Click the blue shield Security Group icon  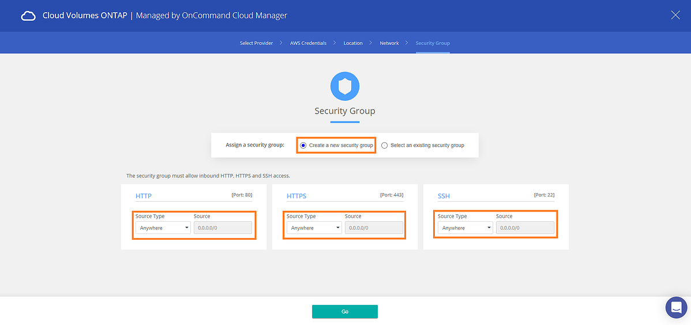click(345, 87)
